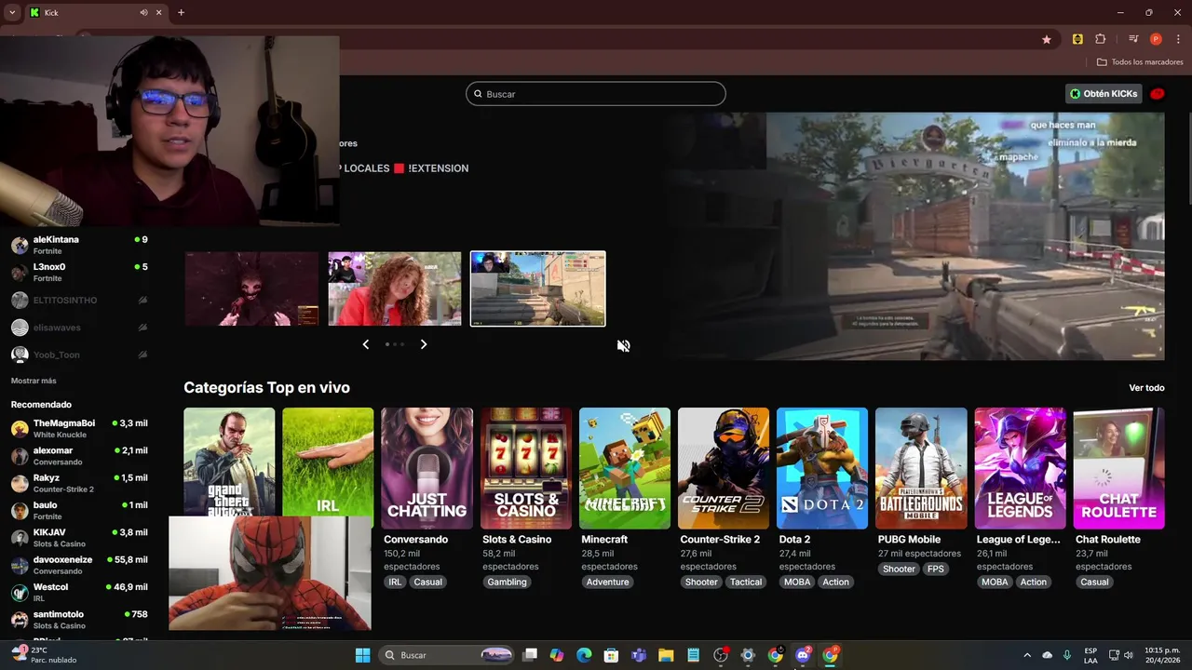The width and height of the screenshot is (1192, 670).
Task: Open Microsoft Teams from the taskbar
Action: coord(639,655)
